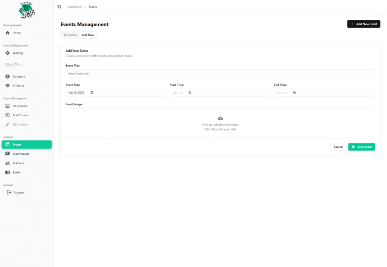Click the Settings gear icon

coord(7,53)
